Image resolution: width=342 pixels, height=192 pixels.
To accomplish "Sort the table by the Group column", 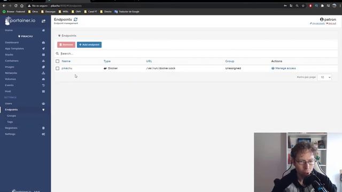I will pyautogui.click(x=230, y=61).
